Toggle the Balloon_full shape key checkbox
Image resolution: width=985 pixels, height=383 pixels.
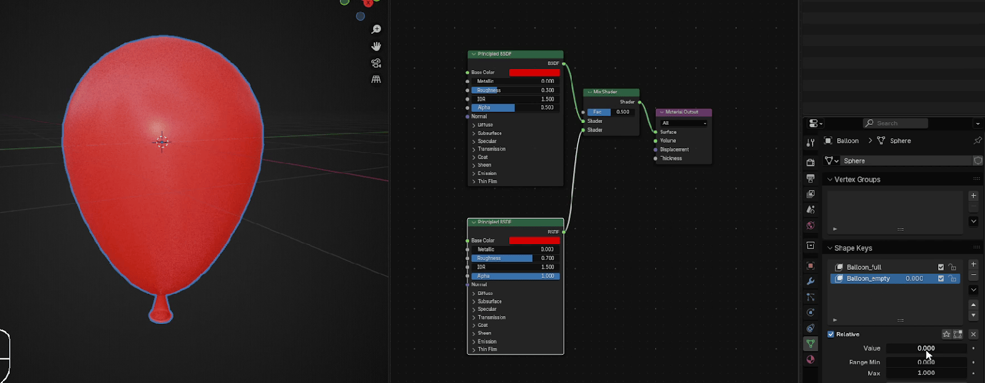[941, 267]
